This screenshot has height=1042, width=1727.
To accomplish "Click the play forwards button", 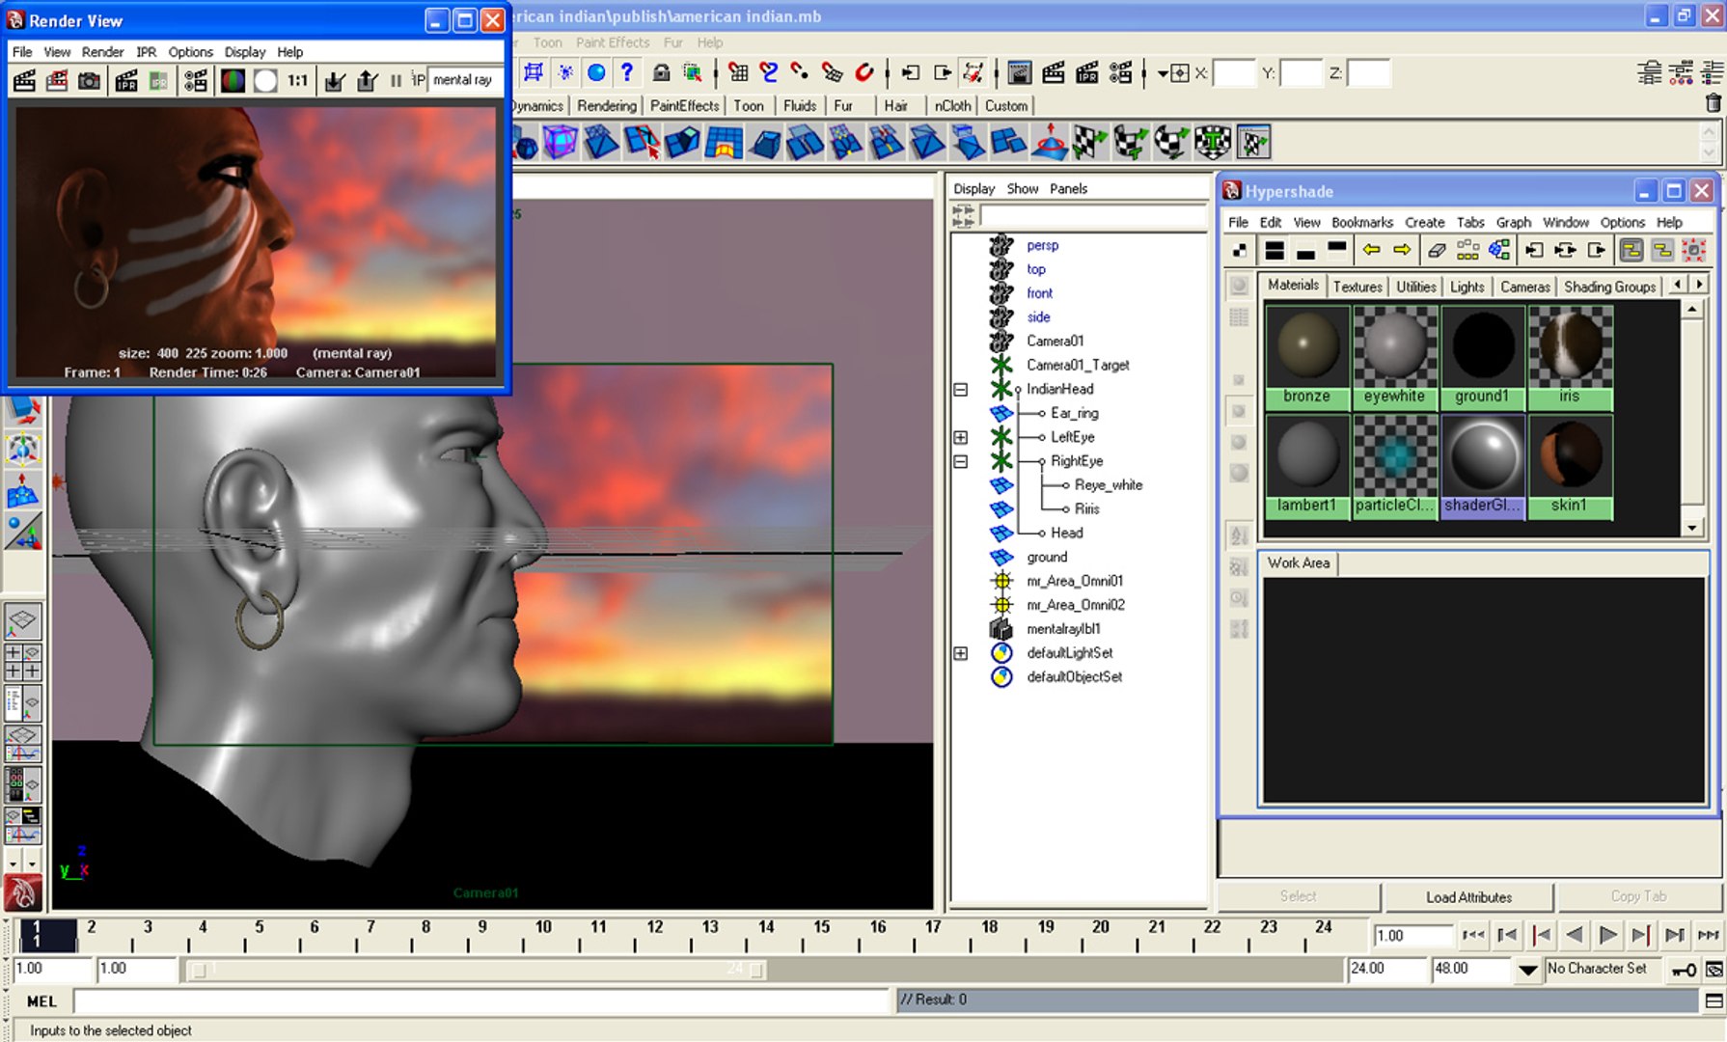I will (1607, 935).
